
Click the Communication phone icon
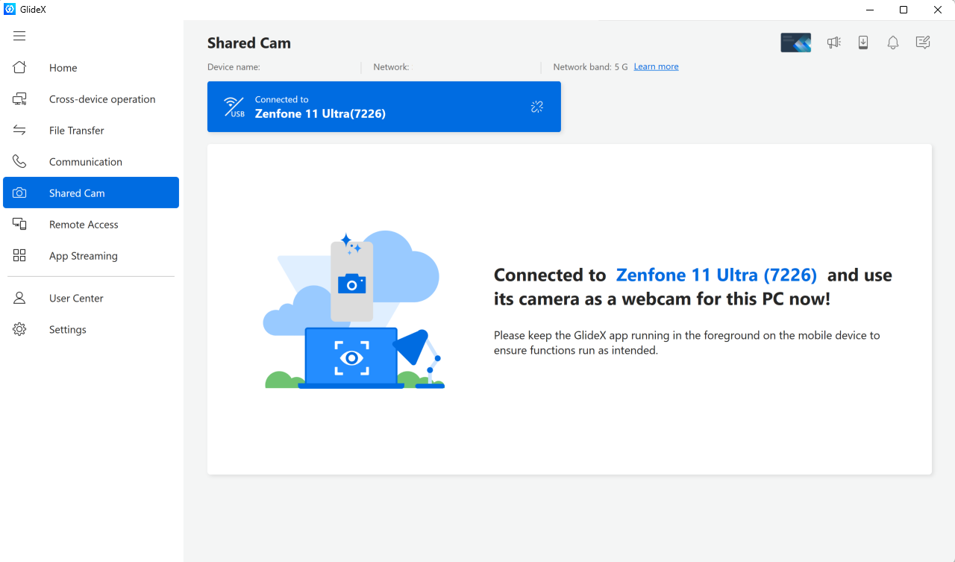pos(19,161)
